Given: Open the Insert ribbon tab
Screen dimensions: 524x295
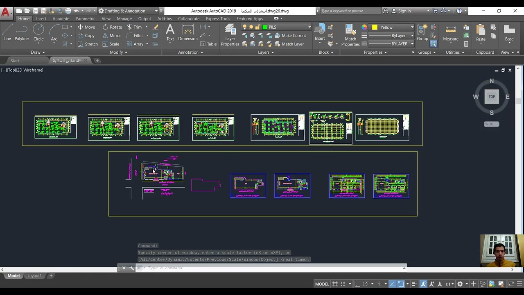Looking at the screenshot, I should coord(41,18).
